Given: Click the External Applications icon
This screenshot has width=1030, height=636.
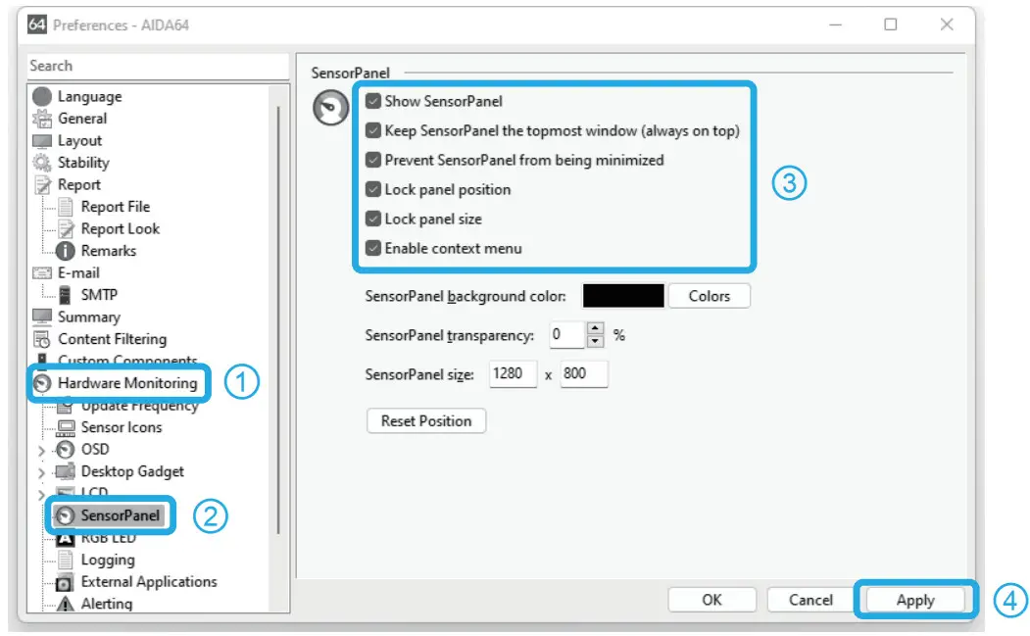Looking at the screenshot, I should pyautogui.click(x=65, y=582).
